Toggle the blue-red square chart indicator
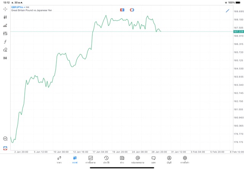 [x=122, y=10]
